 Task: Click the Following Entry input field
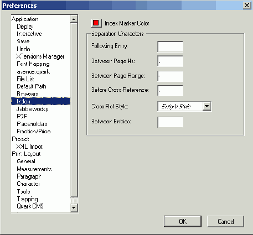coord(170,46)
